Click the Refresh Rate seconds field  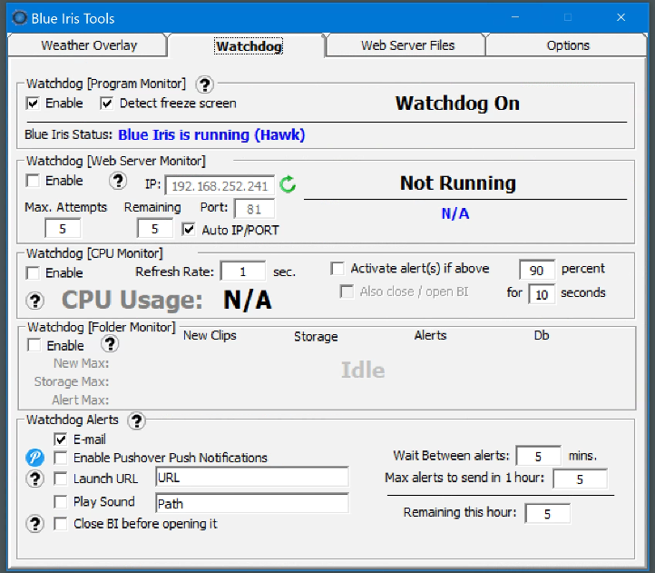243,272
